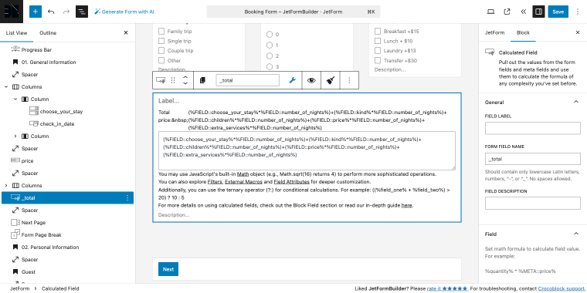Viewport: 587px width, 293px height.
Task: Open the Block sidebar tab
Action: pos(523,32)
